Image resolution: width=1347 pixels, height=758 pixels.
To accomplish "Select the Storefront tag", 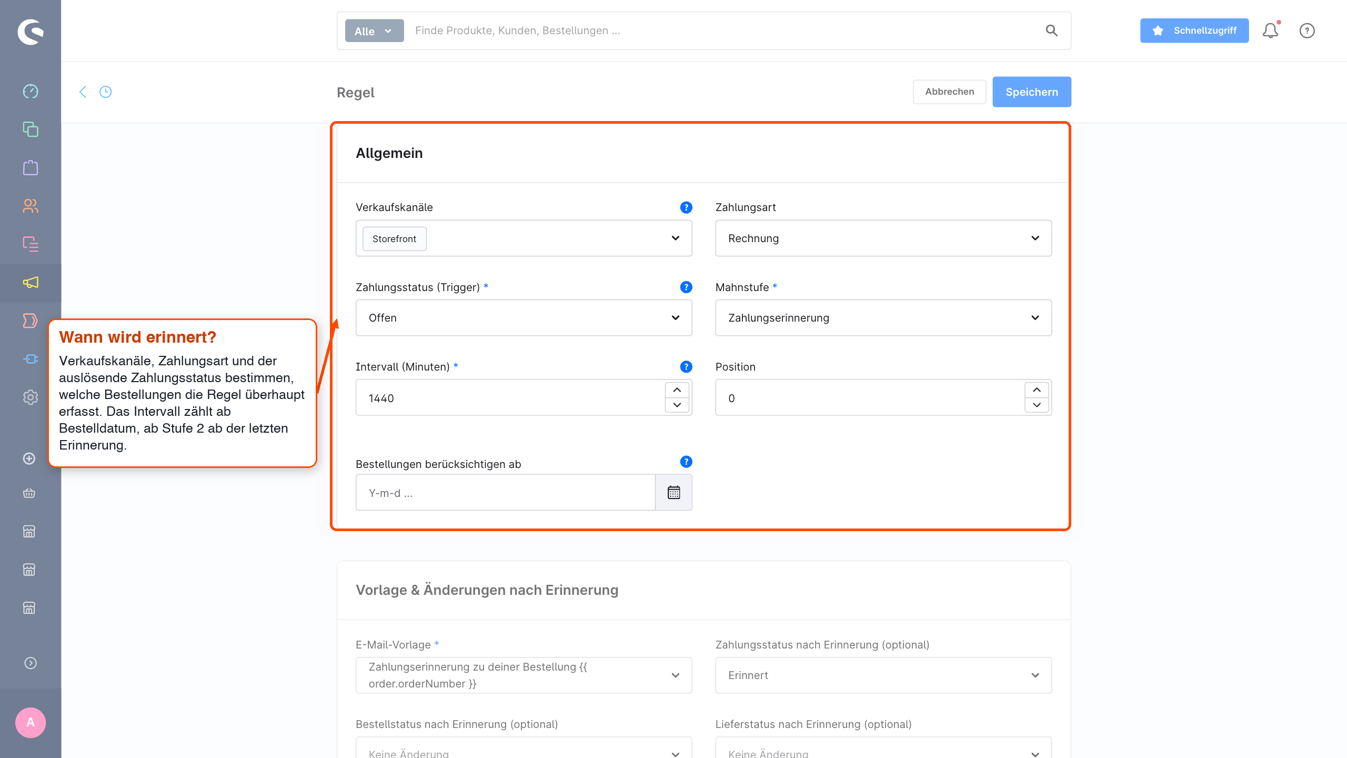I will 394,238.
